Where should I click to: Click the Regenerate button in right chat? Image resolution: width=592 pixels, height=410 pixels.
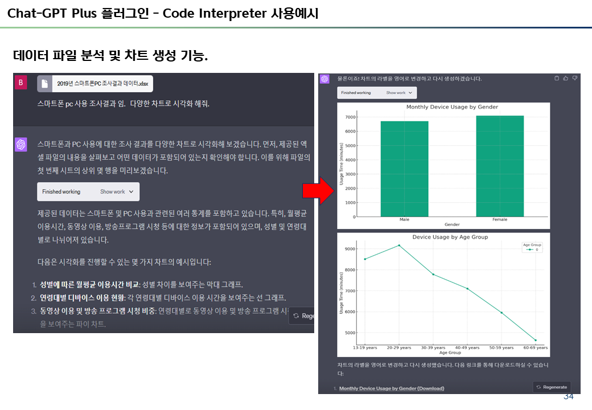pyautogui.click(x=552, y=387)
